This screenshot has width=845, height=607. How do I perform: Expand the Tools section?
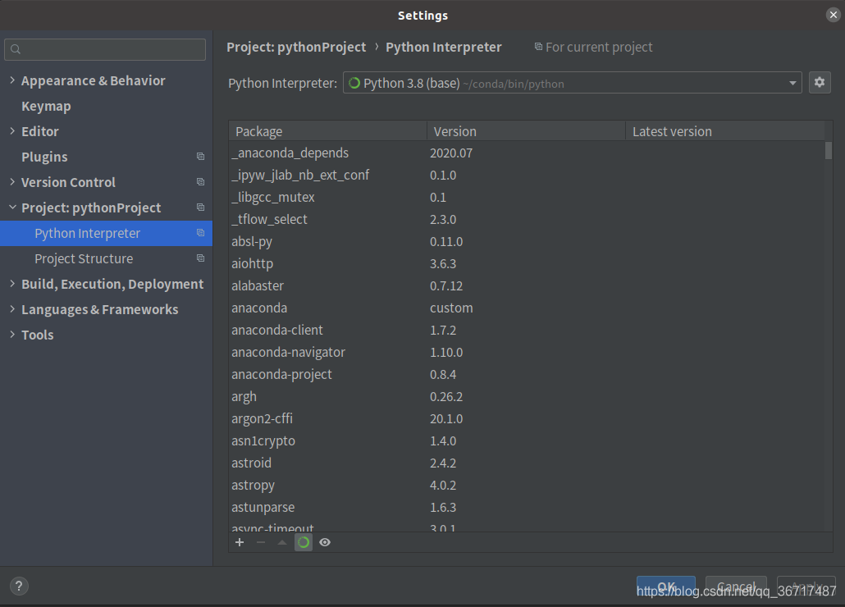pyautogui.click(x=12, y=335)
